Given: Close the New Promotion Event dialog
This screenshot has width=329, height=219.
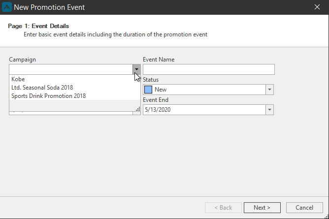Looking at the screenshot, I should click(317, 7).
